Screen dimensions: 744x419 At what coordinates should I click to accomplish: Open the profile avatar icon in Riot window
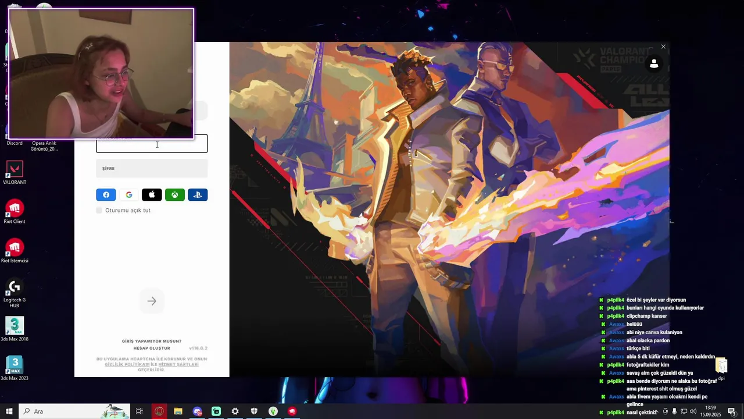click(x=654, y=63)
